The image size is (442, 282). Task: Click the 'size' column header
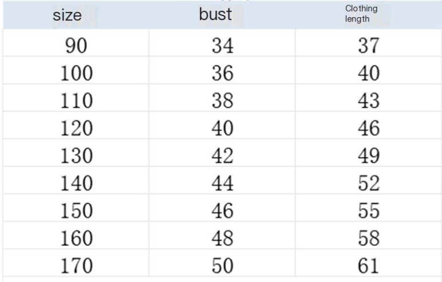pos(67,15)
